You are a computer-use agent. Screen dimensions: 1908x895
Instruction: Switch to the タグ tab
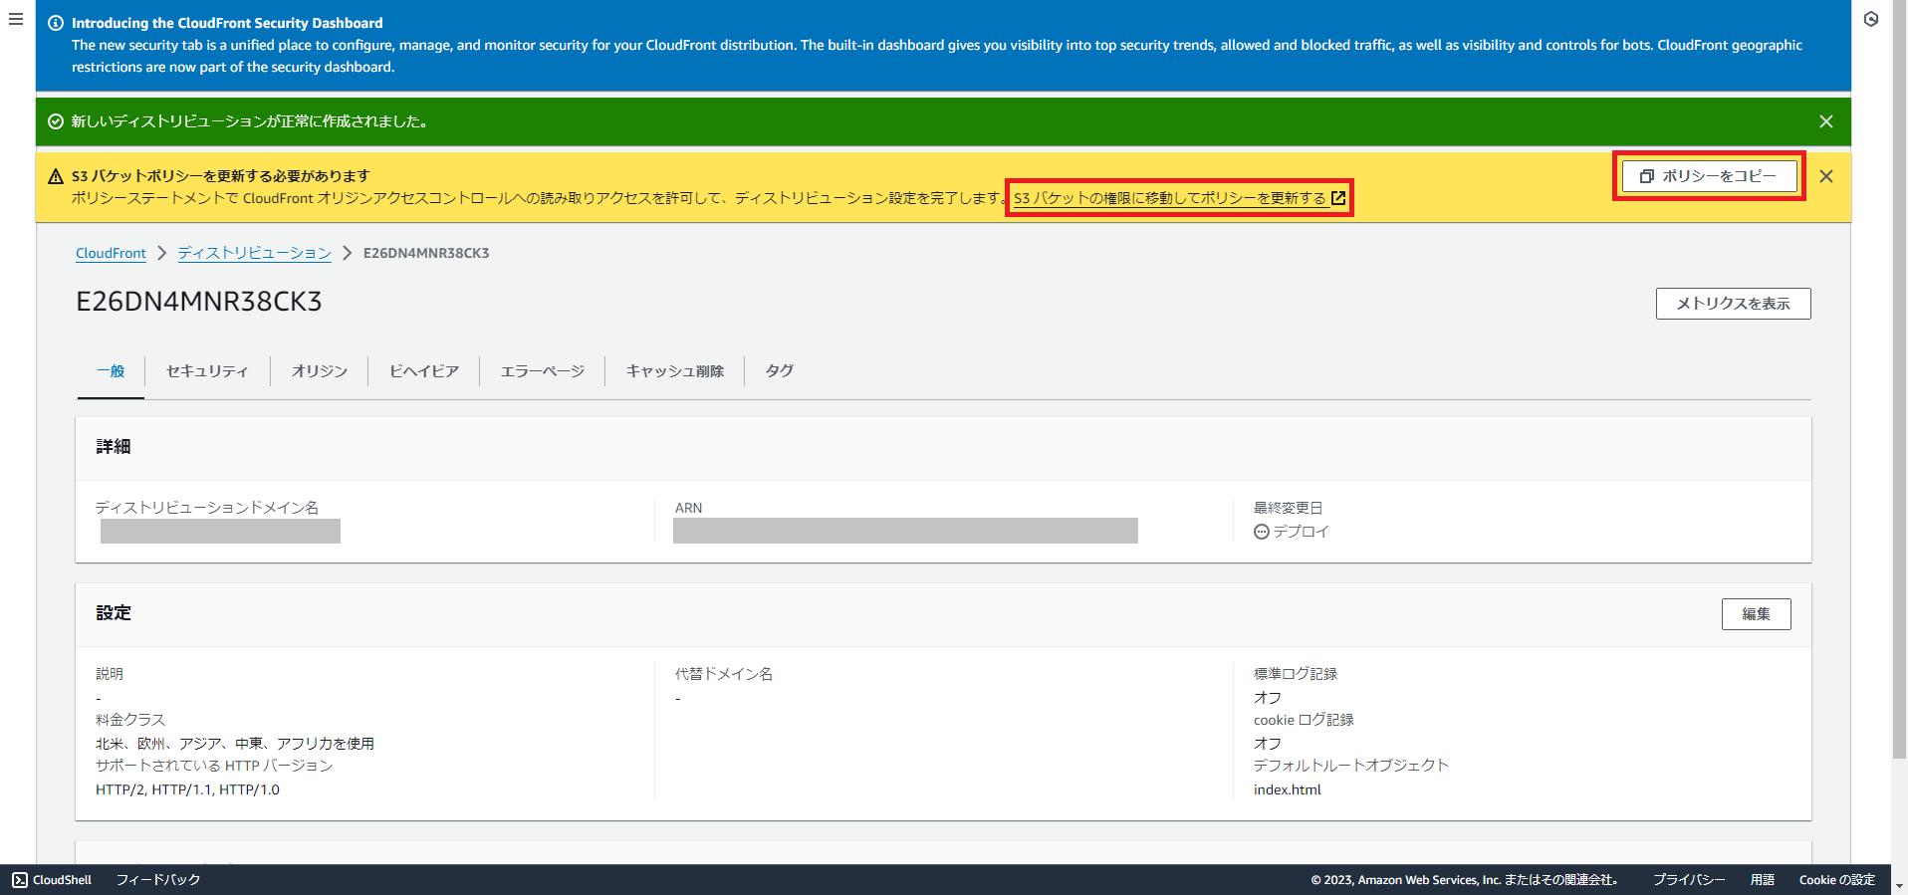click(780, 371)
